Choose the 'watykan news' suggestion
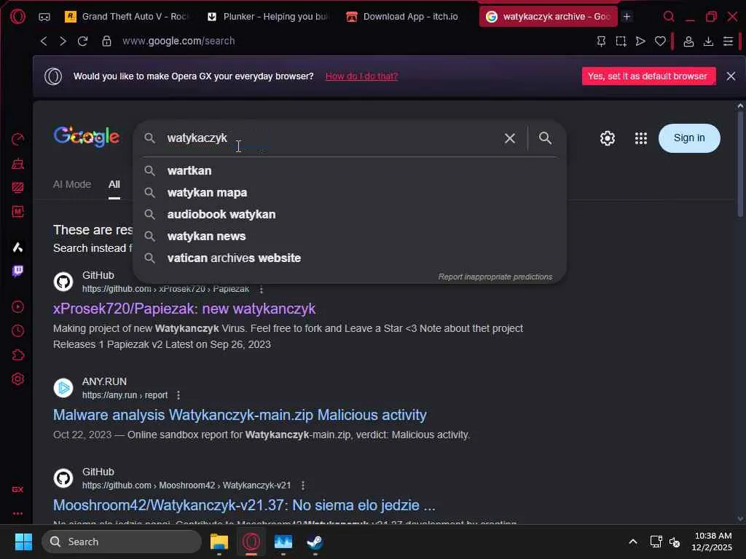Viewport: 746px width, 559px height. tap(349, 237)
